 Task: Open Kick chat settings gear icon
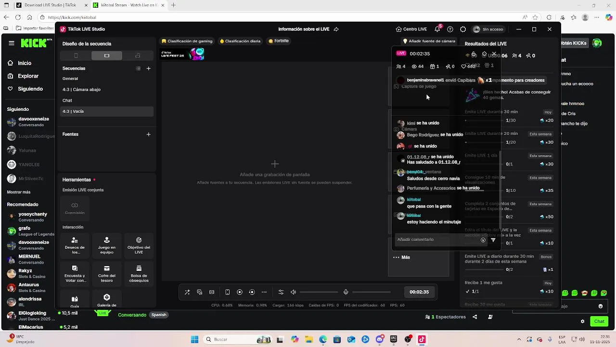pos(582,321)
